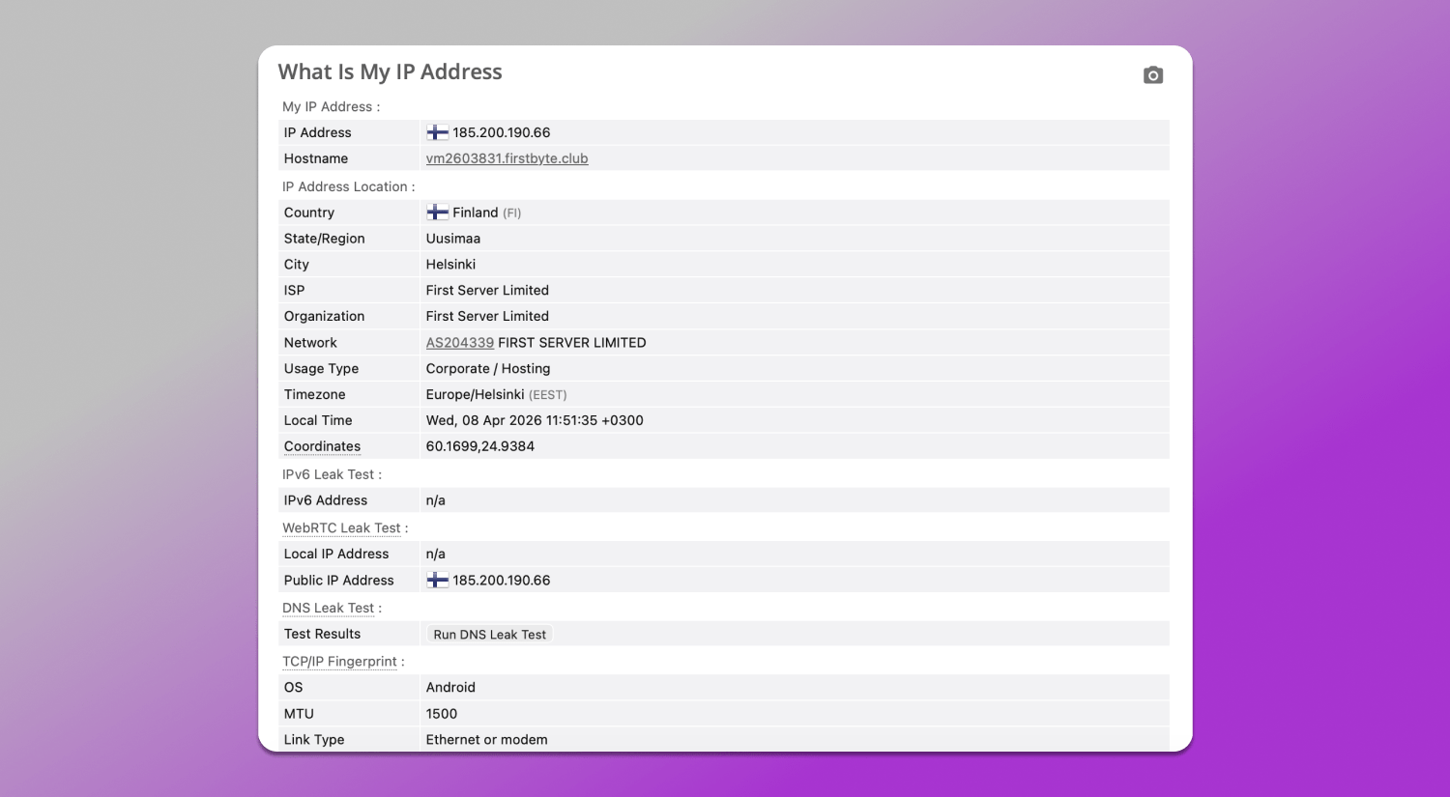Click the Coordinates label
1450x797 pixels.
pos(322,446)
